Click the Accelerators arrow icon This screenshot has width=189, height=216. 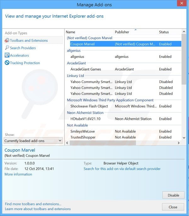click(7, 55)
